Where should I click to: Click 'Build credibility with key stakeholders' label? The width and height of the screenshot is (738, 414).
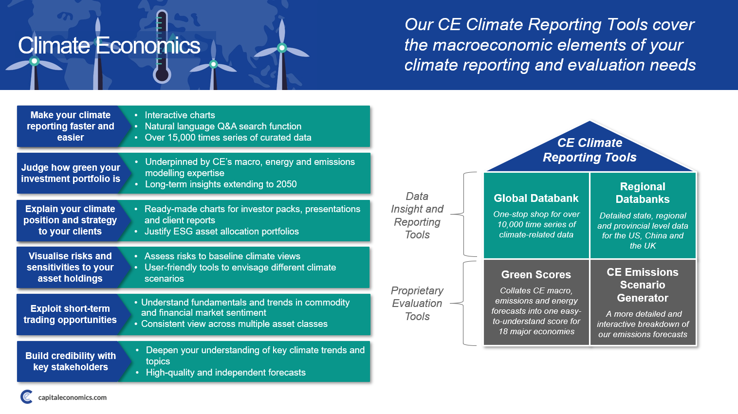coord(71,361)
